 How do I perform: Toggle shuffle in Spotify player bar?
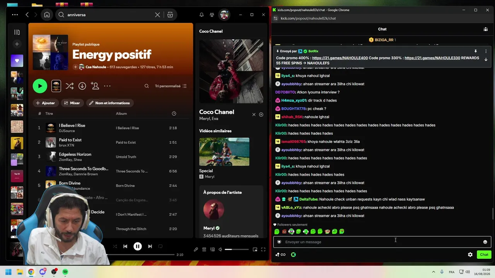[x=115, y=246]
